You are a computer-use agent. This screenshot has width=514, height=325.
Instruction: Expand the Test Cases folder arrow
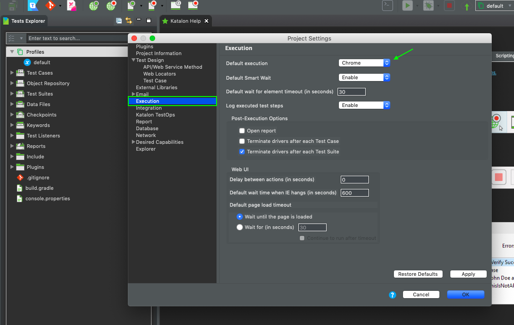[x=12, y=73]
